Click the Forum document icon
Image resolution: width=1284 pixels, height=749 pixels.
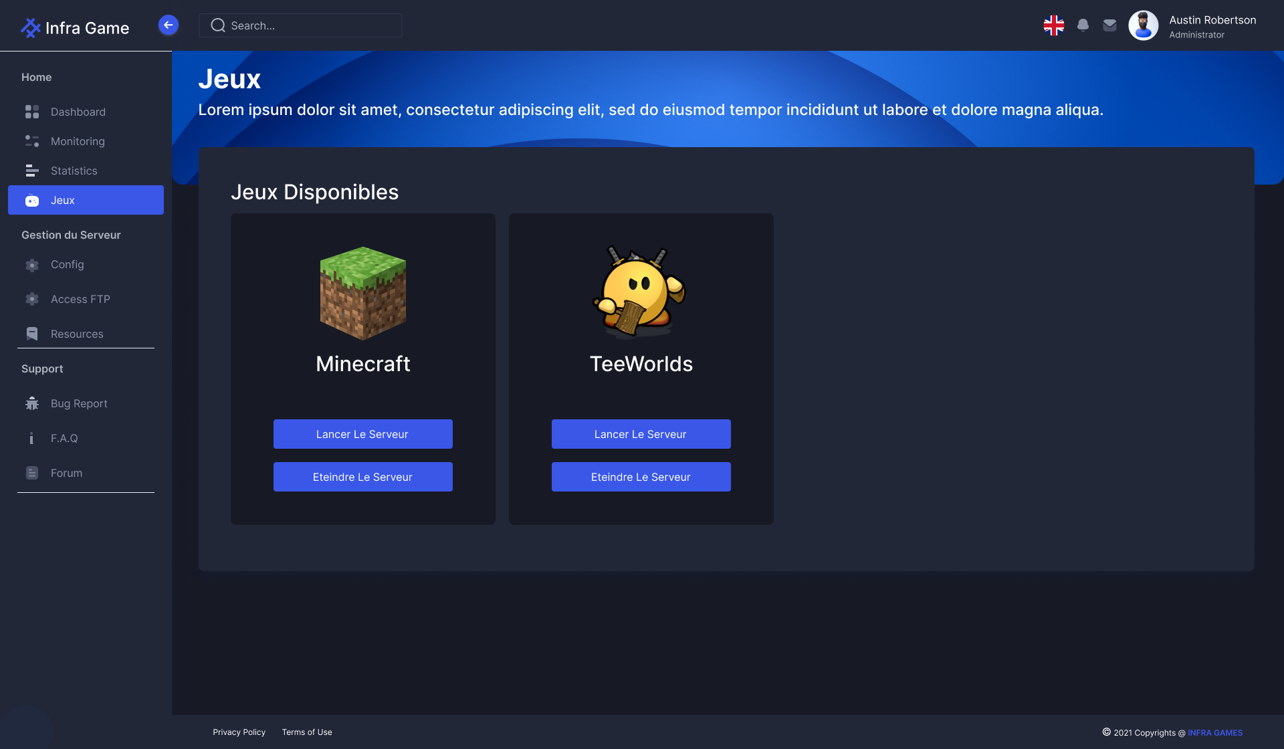pyautogui.click(x=32, y=473)
